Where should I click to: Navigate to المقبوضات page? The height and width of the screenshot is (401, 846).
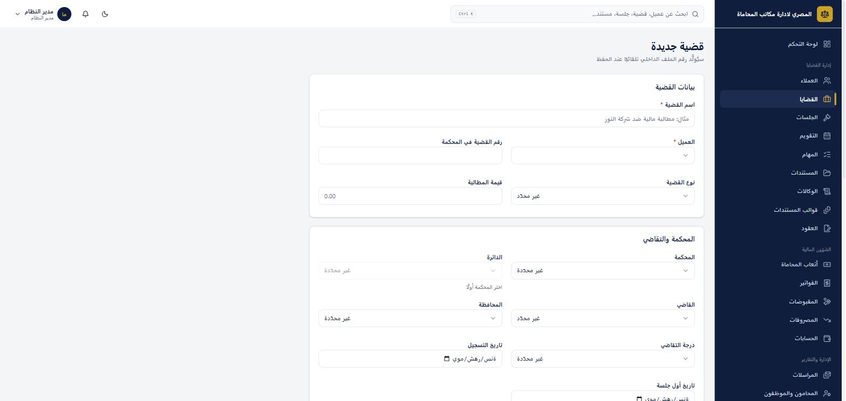(778, 302)
